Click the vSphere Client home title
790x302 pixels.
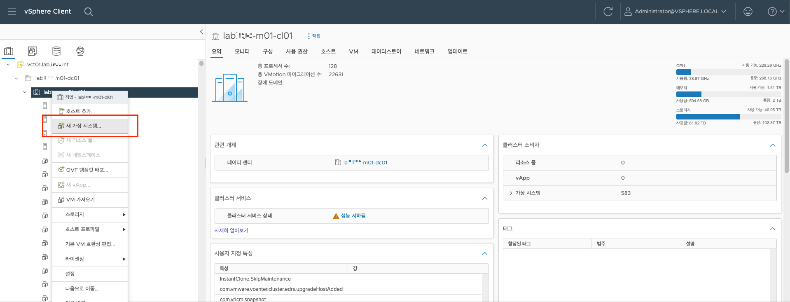pos(48,12)
